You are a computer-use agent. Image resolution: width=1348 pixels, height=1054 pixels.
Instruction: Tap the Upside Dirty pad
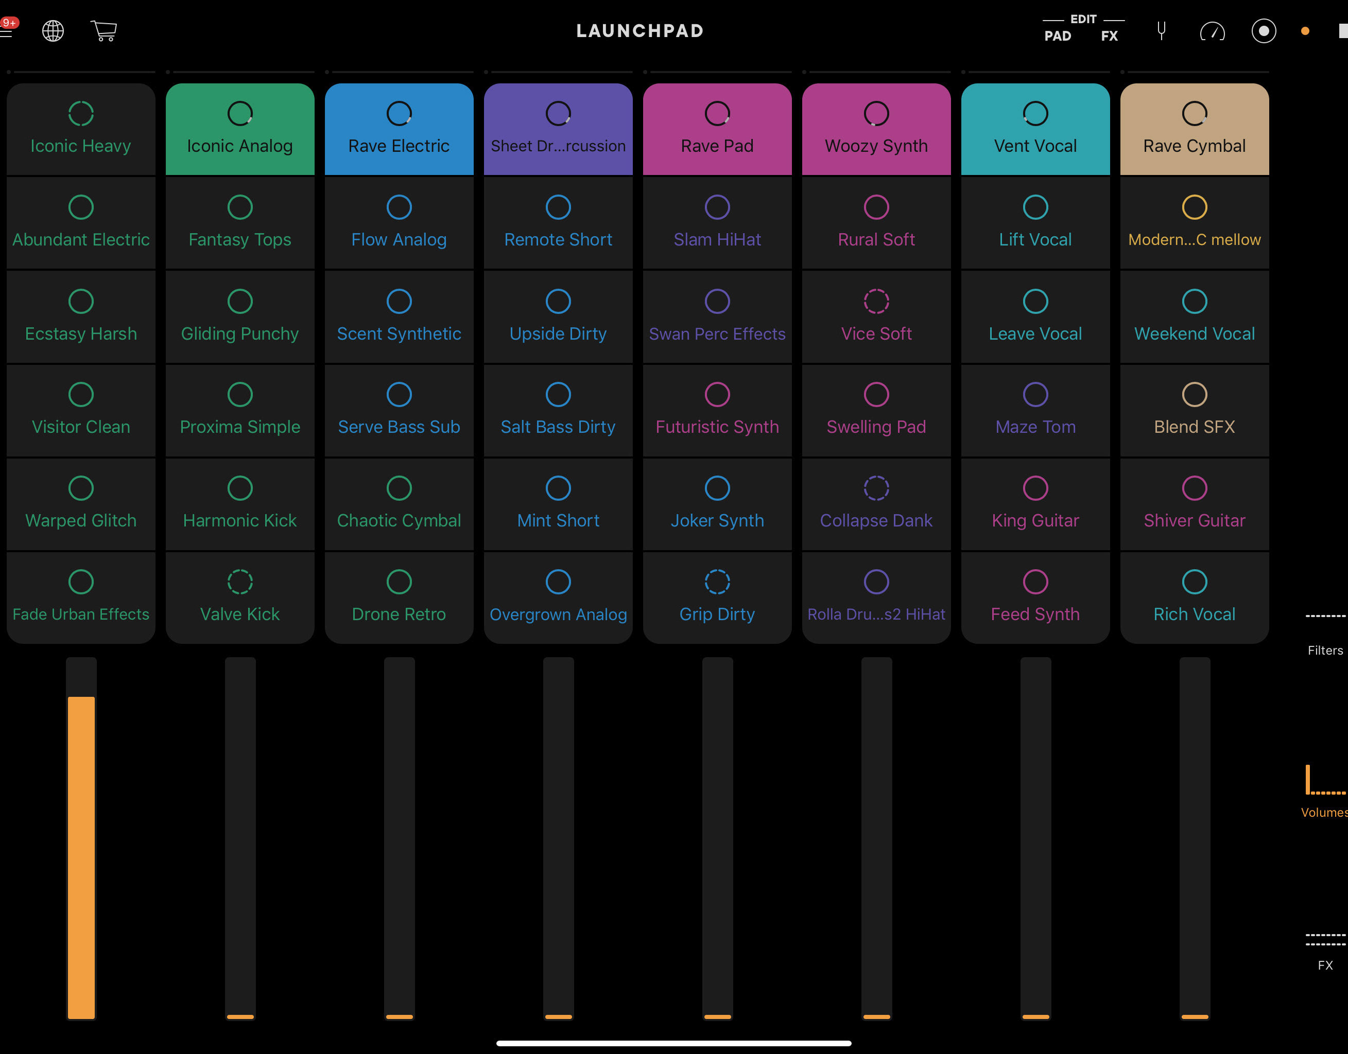coord(558,317)
